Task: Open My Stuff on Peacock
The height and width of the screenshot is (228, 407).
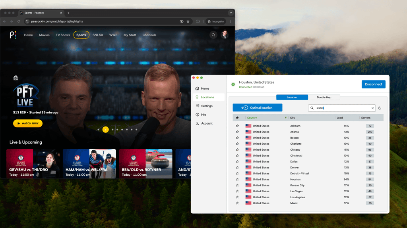Action: 130,35
